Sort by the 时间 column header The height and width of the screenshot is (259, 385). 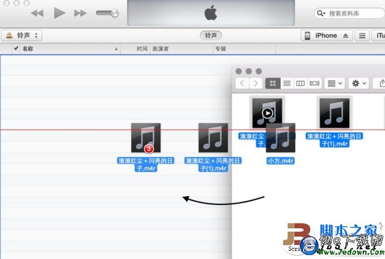click(135, 49)
